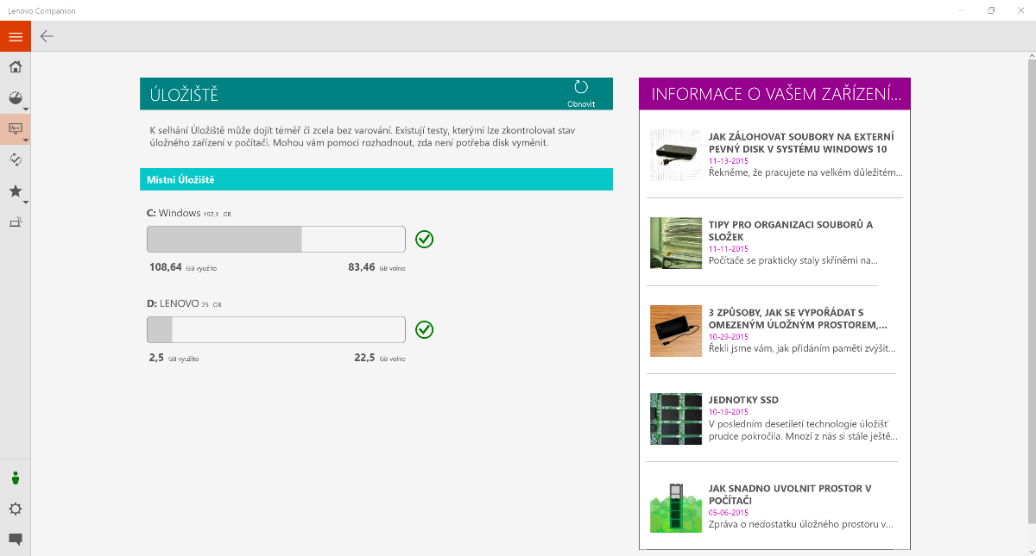Expand the arrow beside the hardware monitor icon
Screen dimensions: 1036x556
(26, 140)
